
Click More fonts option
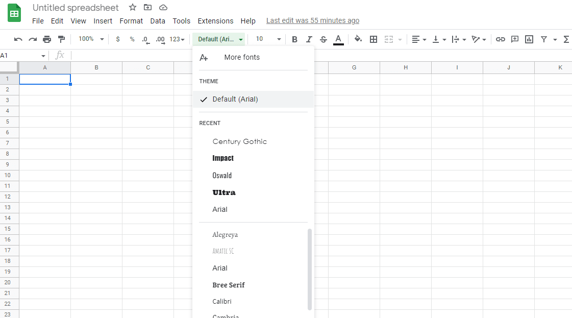click(253, 57)
